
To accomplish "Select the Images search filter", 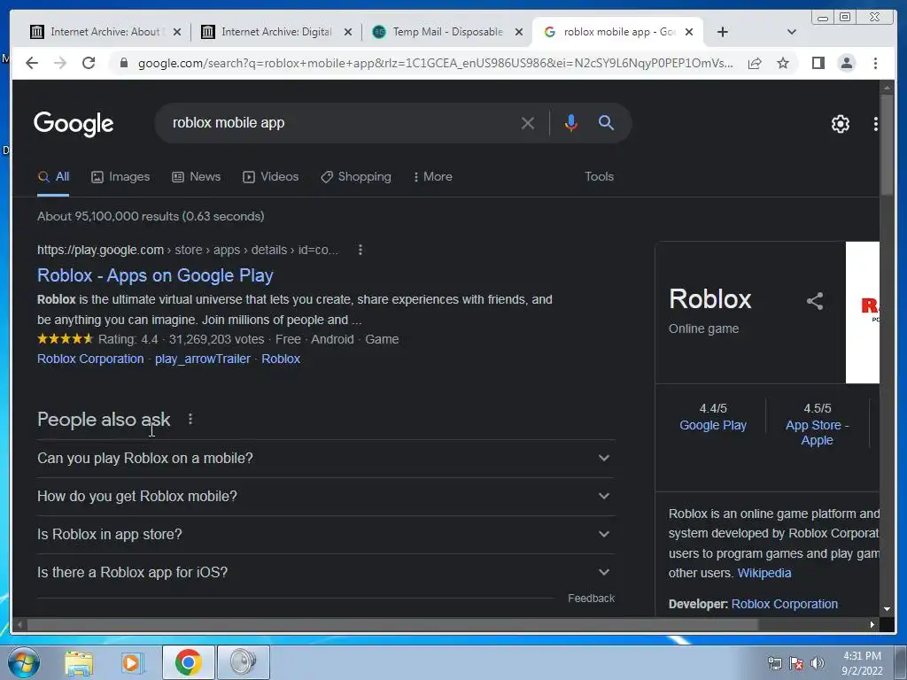I will 120,177.
